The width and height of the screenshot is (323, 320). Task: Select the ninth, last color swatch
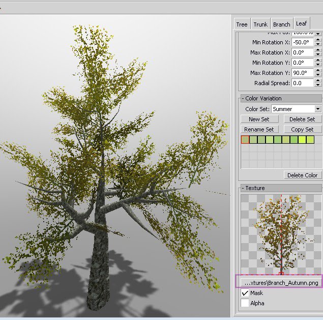pos(310,140)
